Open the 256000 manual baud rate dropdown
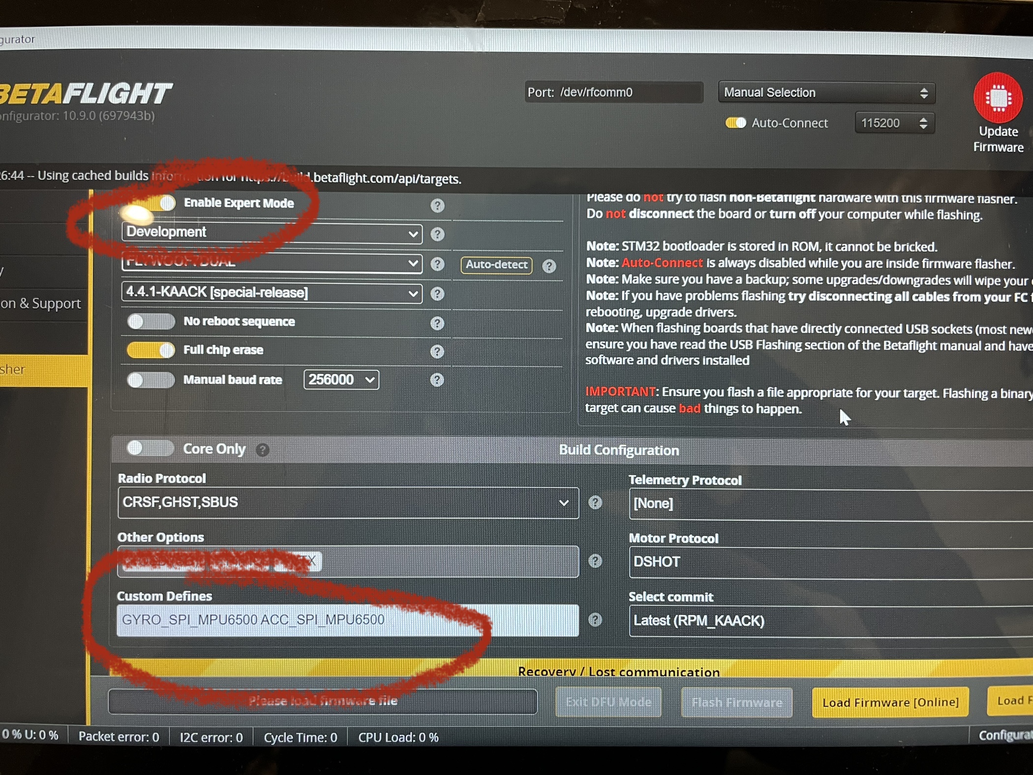Viewport: 1033px width, 775px height. tap(341, 380)
